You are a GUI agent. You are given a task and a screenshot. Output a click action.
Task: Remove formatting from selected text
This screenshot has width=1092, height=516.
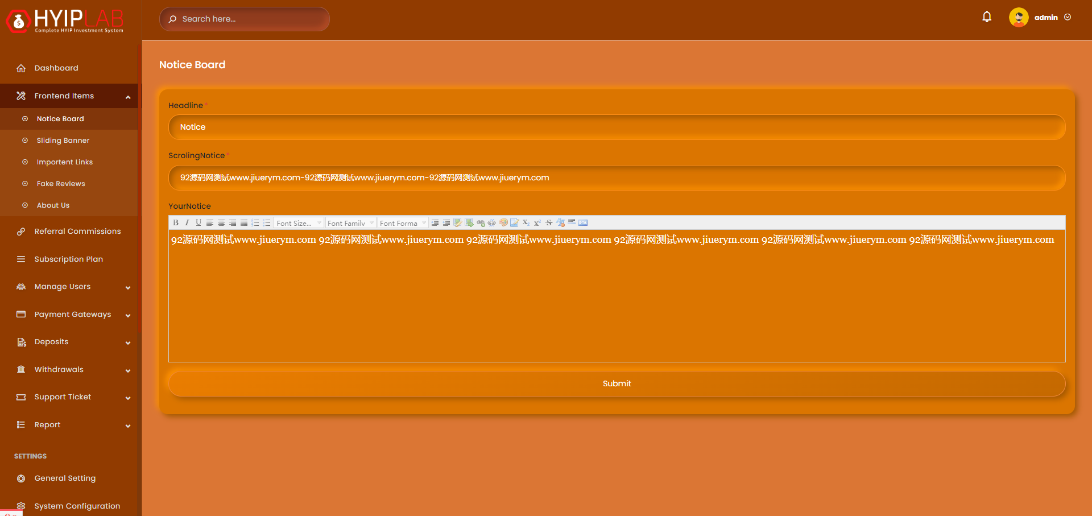(x=560, y=223)
